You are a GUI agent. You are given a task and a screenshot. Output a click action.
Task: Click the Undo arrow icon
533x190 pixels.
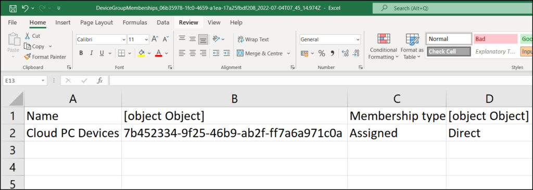point(25,8)
